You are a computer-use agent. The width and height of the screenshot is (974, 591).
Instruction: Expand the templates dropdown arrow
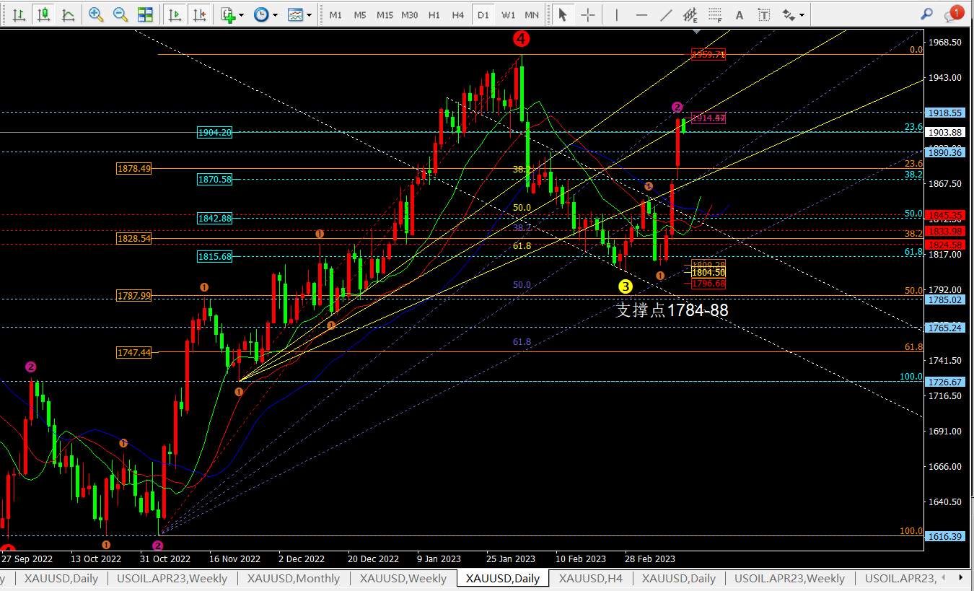tap(309, 14)
